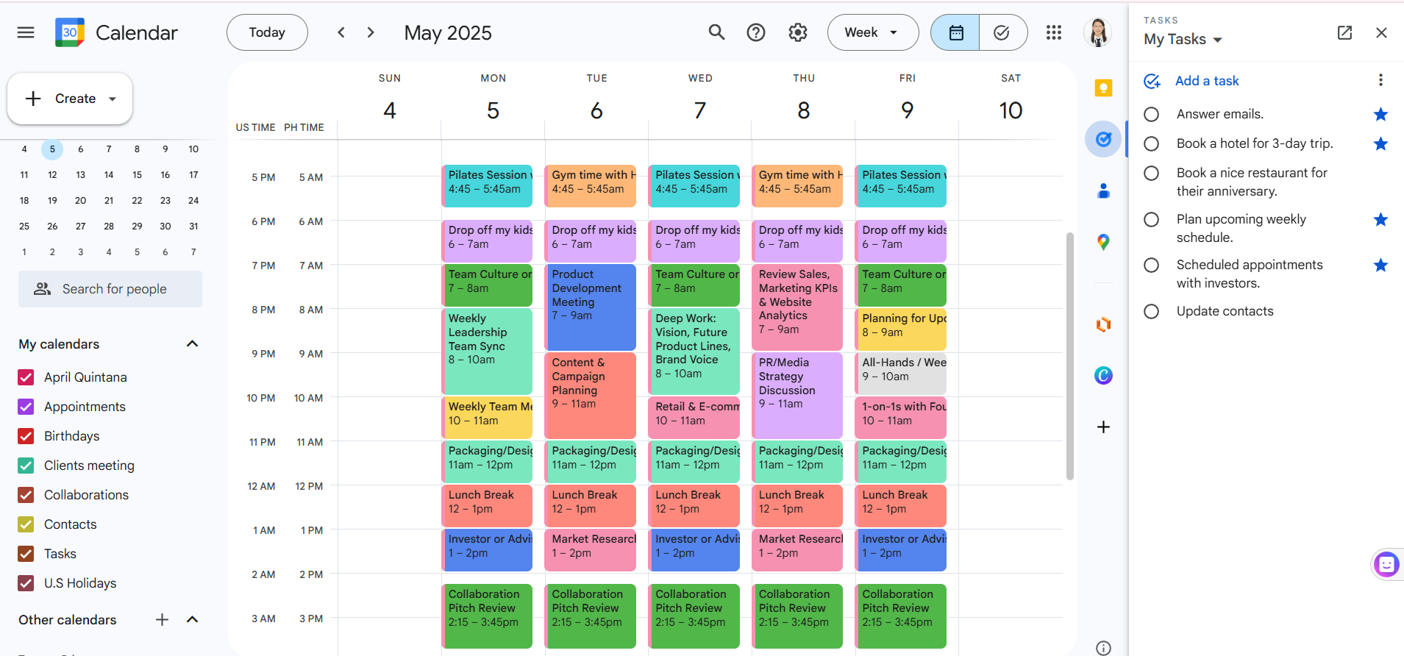Open Tasks in new window icon
The width and height of the screenshot is (1404, 656).
(x=1344, y=32)
